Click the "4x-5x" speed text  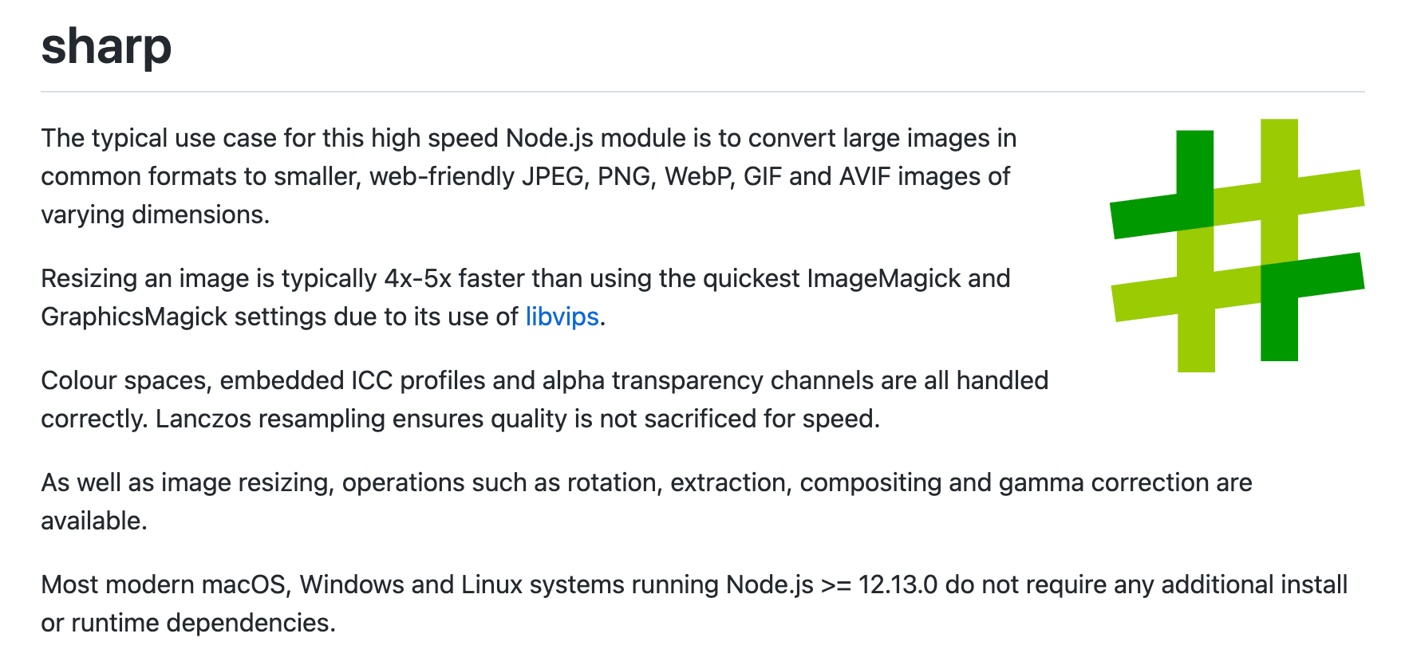pos(417,278)
